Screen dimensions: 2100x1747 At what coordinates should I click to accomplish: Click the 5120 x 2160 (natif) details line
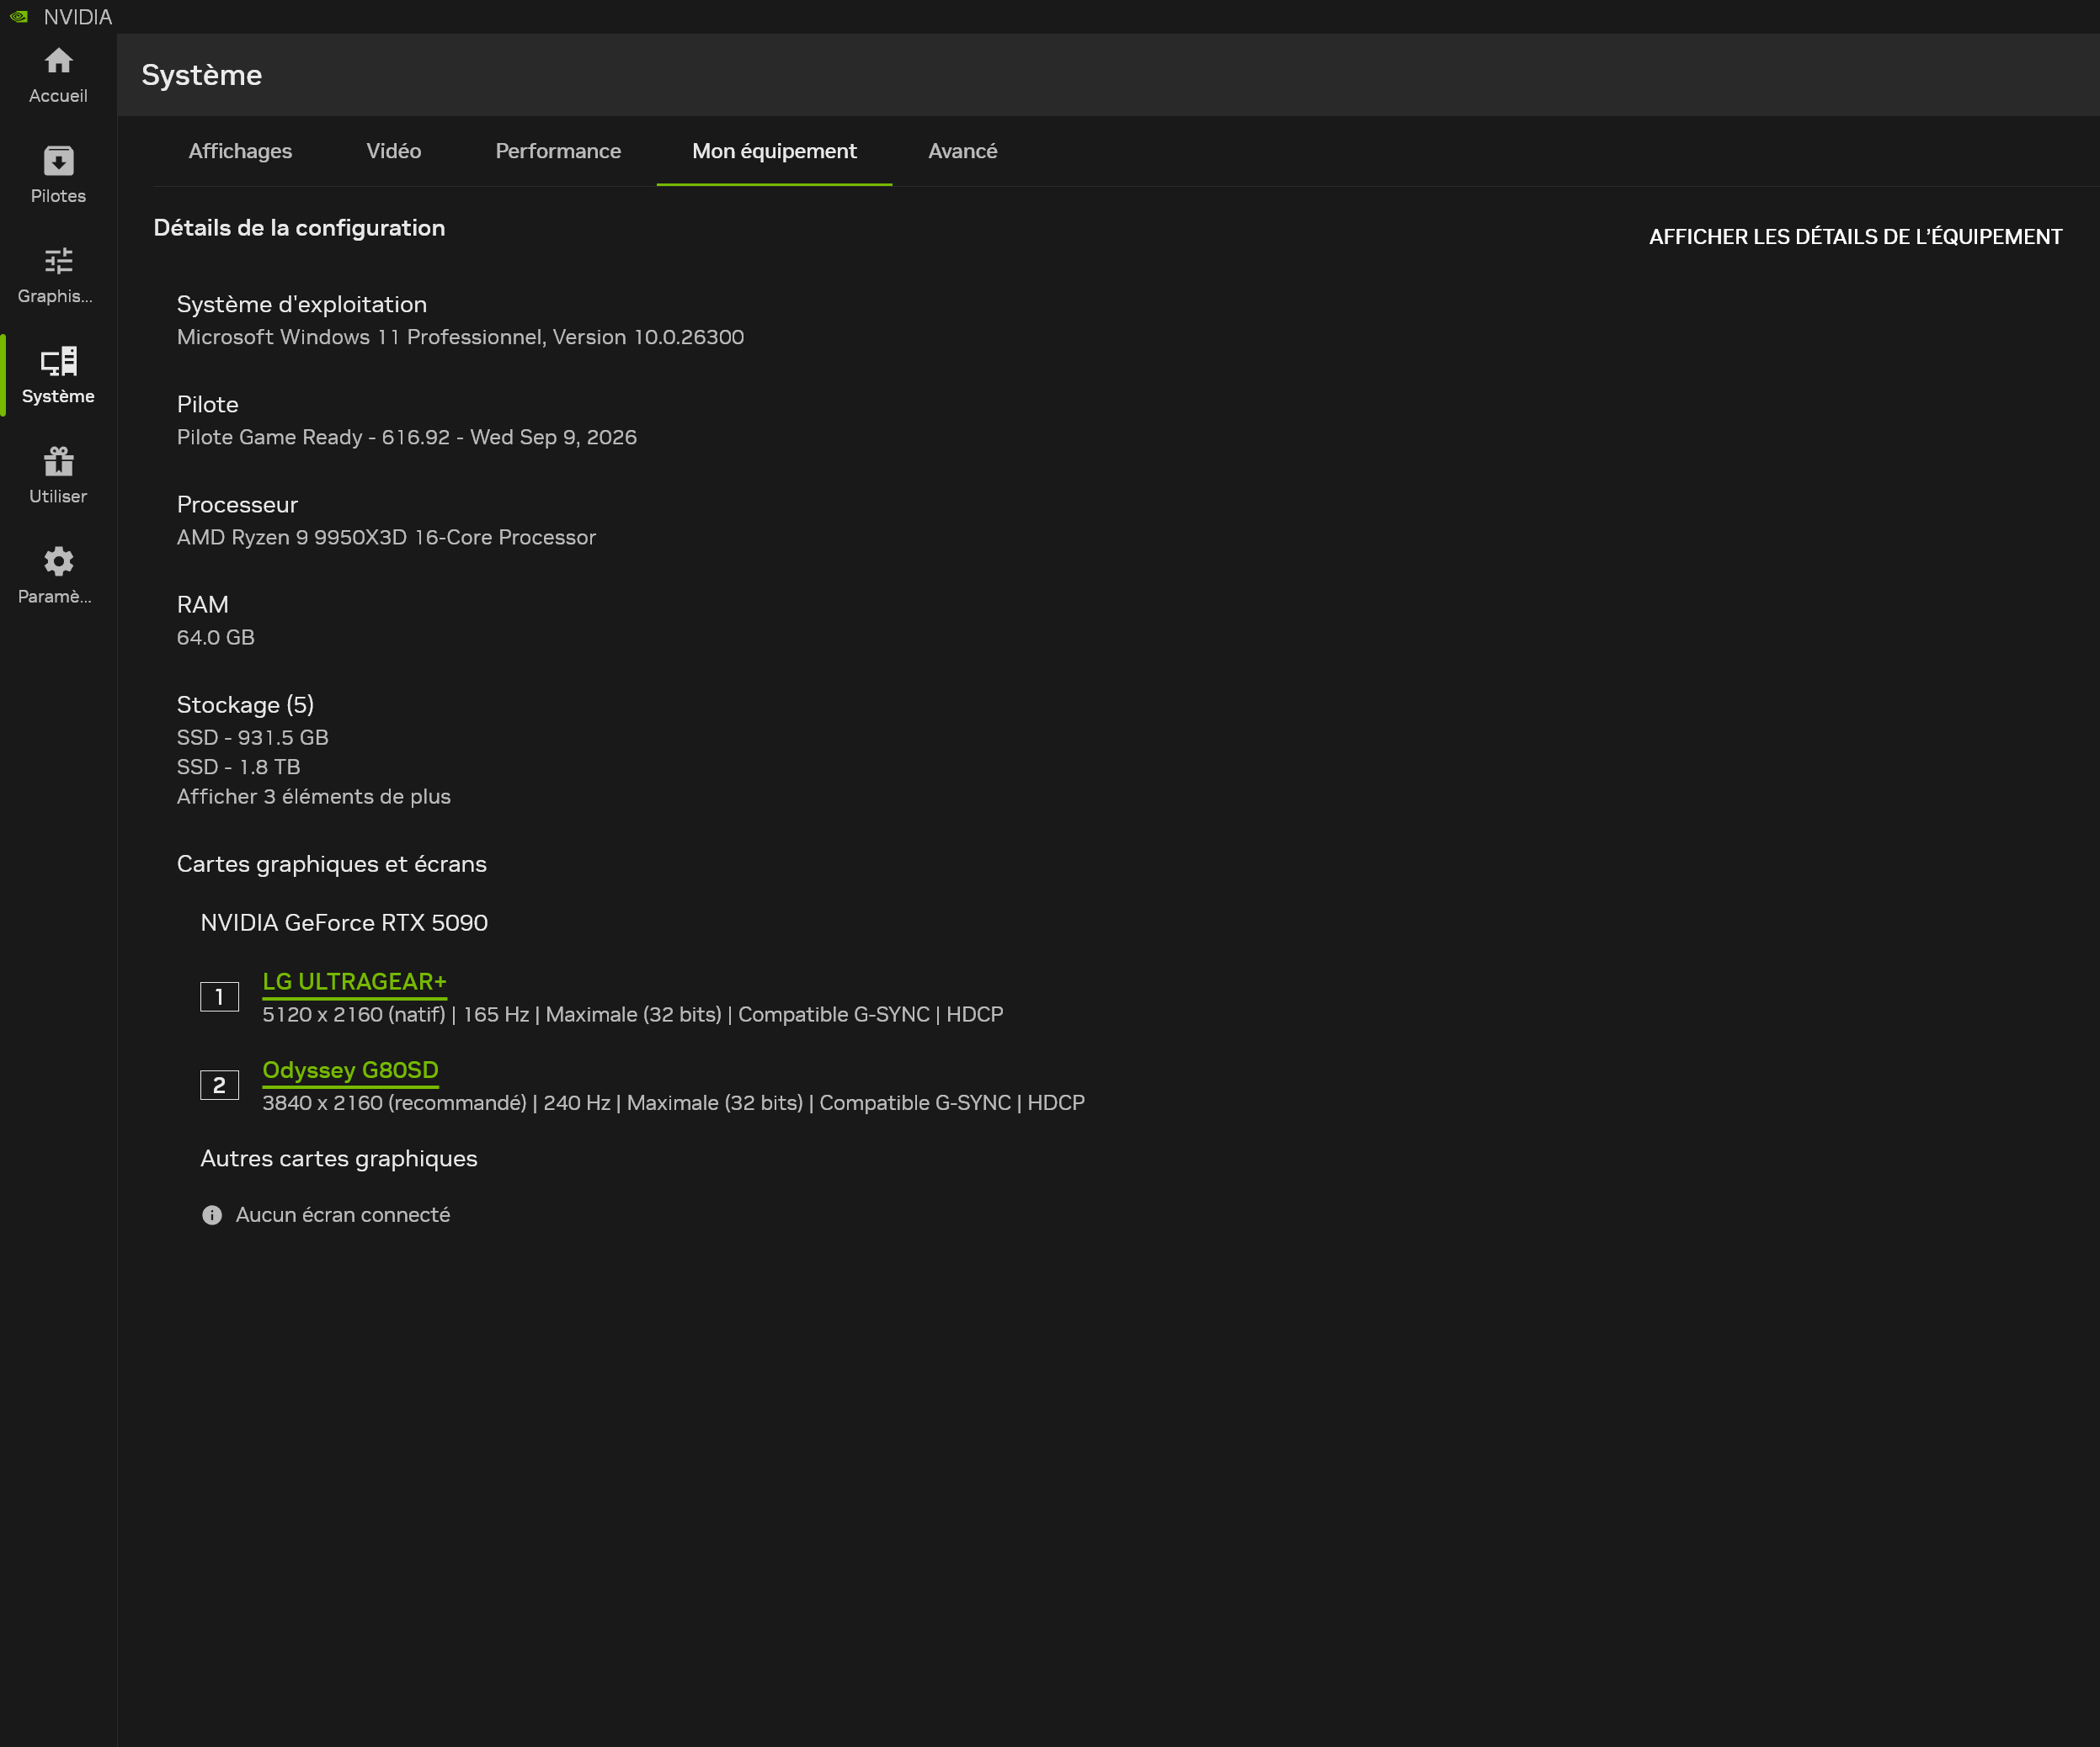click(x=633, y=1014)
